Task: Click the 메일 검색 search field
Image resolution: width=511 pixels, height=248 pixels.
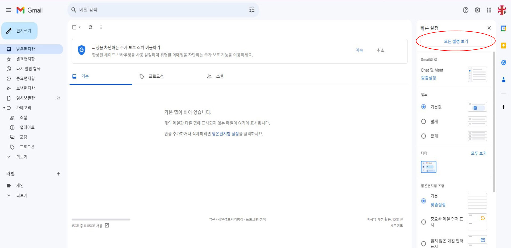Action: (163, 10)
